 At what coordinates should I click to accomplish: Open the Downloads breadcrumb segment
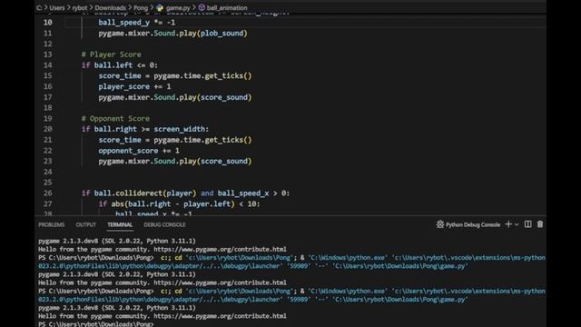pos(110,8)
